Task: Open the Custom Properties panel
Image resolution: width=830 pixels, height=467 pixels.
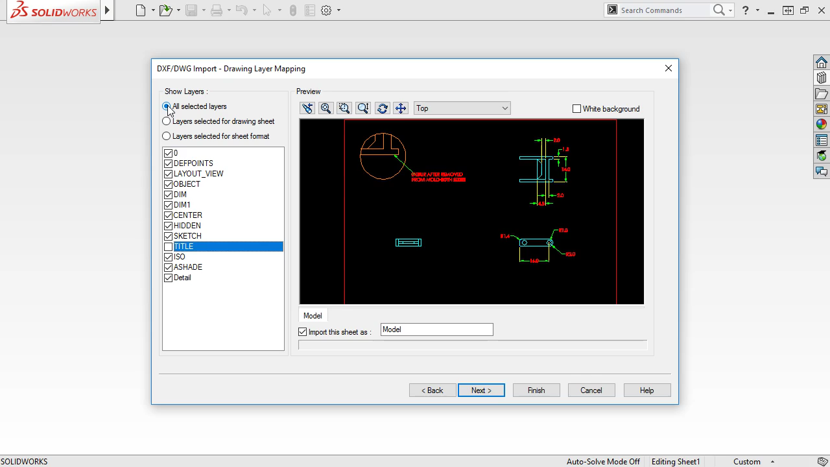Action: pos(822,139)
